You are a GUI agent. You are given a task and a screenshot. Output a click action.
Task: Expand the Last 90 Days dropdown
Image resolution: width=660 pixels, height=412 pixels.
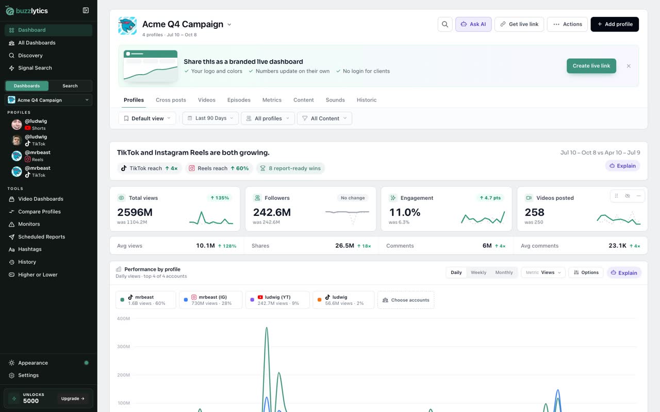coord(210,118)
